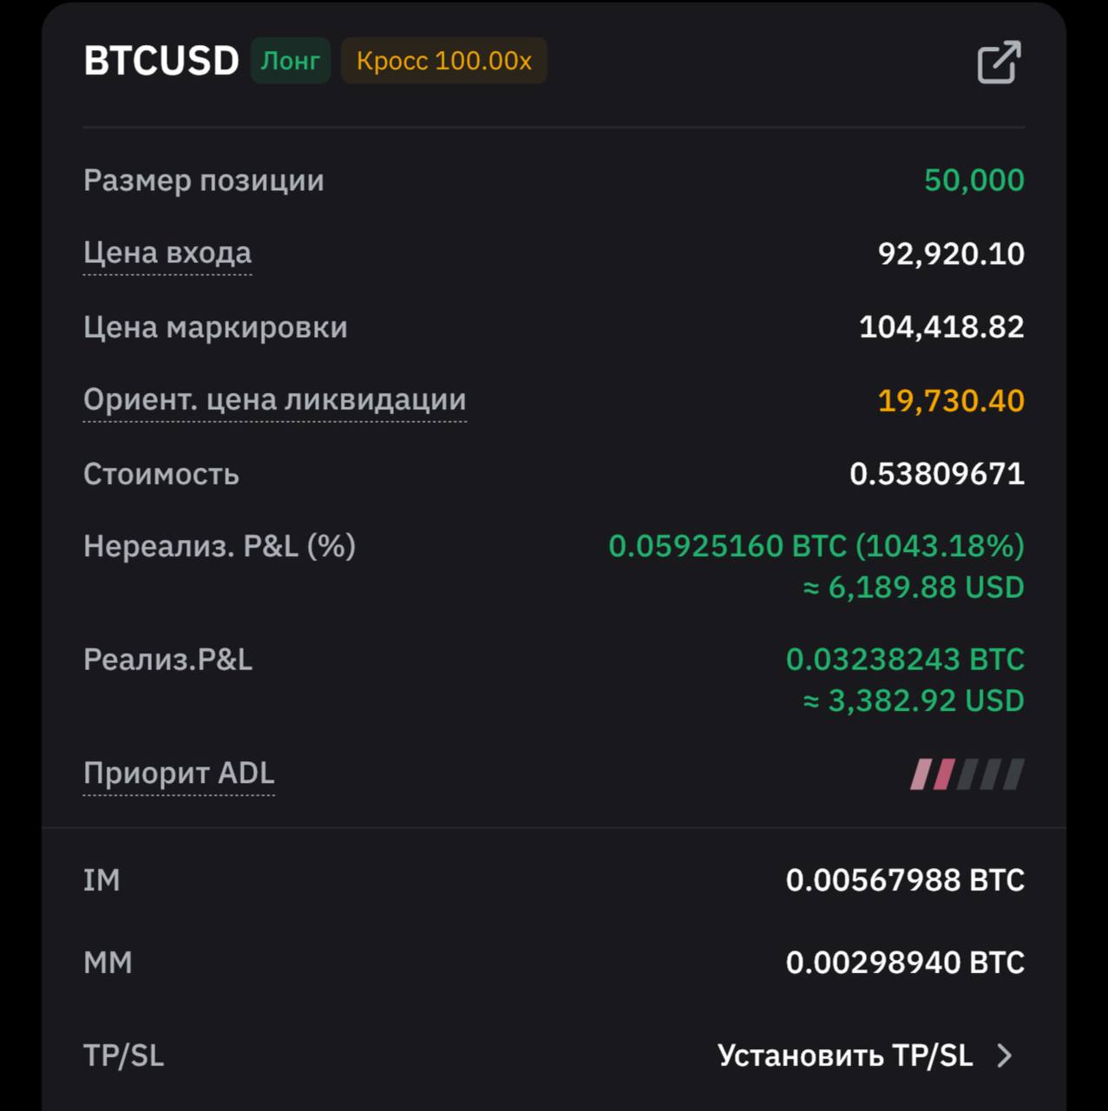Screen dimensions: 1108x1111
Task: Open the BTCUSD pair title
Action: (161, 61)
